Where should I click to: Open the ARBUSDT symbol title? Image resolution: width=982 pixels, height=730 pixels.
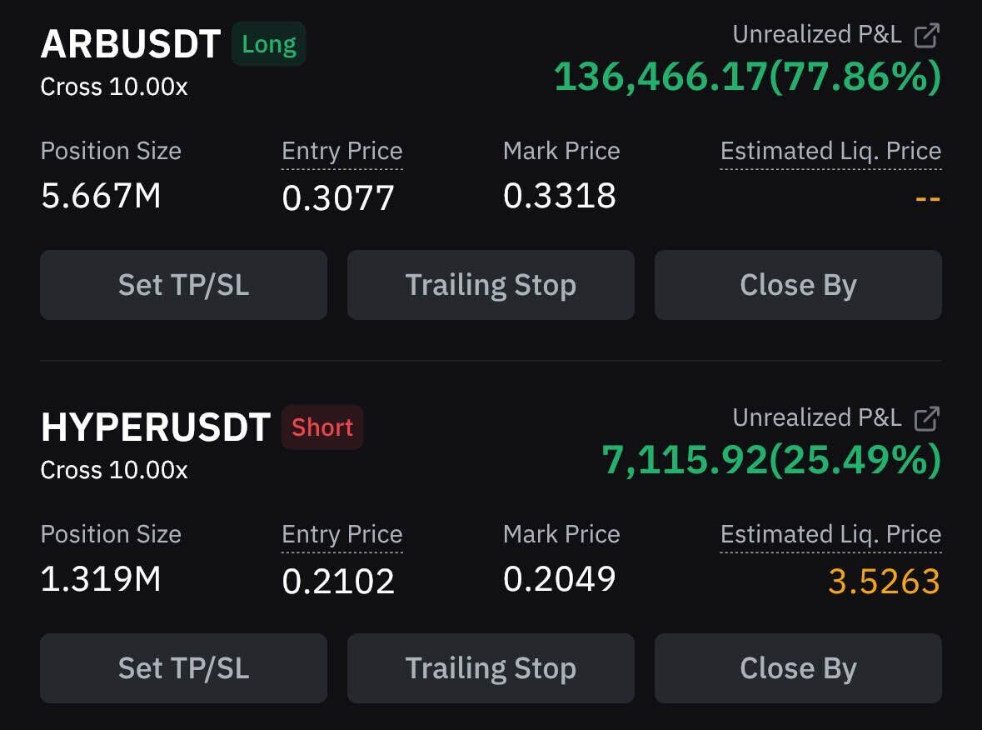point(131,44)
